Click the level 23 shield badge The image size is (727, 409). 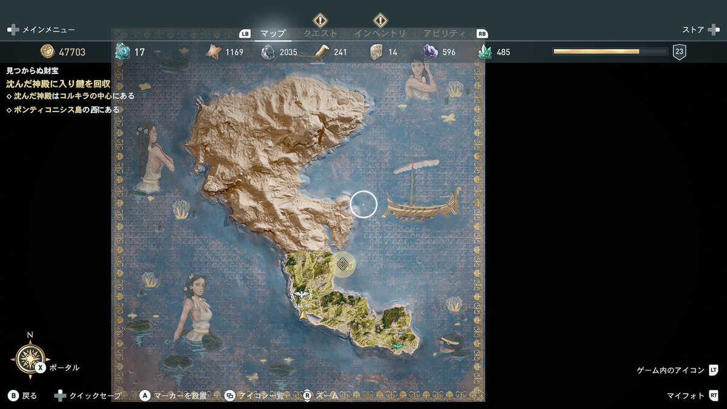679,52
